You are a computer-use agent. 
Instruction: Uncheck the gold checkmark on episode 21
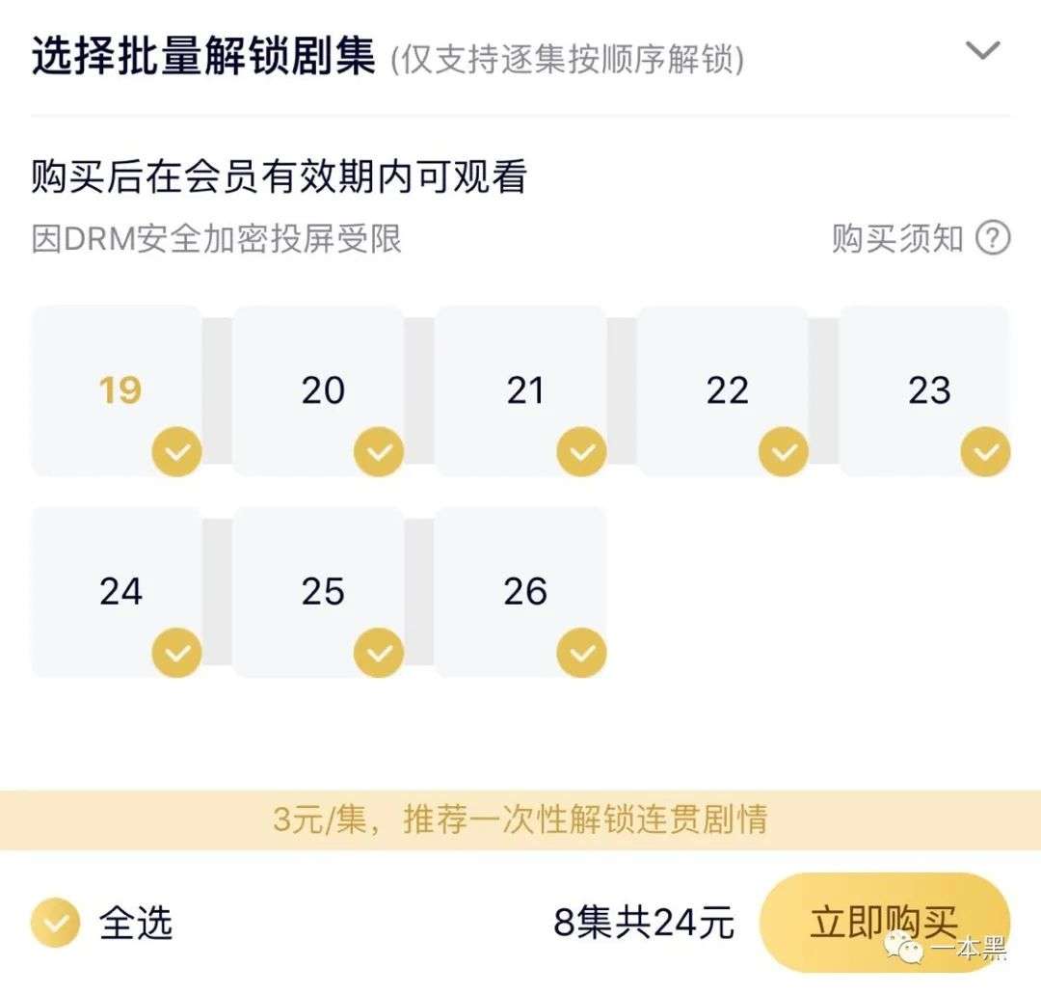581,451
